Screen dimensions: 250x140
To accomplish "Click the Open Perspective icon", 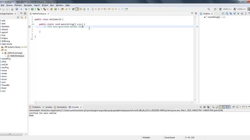I will (x=215, y=9).
